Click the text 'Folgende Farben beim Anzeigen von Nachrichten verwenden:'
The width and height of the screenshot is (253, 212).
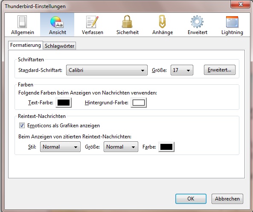pyautogui.click(x=87, y=93)
